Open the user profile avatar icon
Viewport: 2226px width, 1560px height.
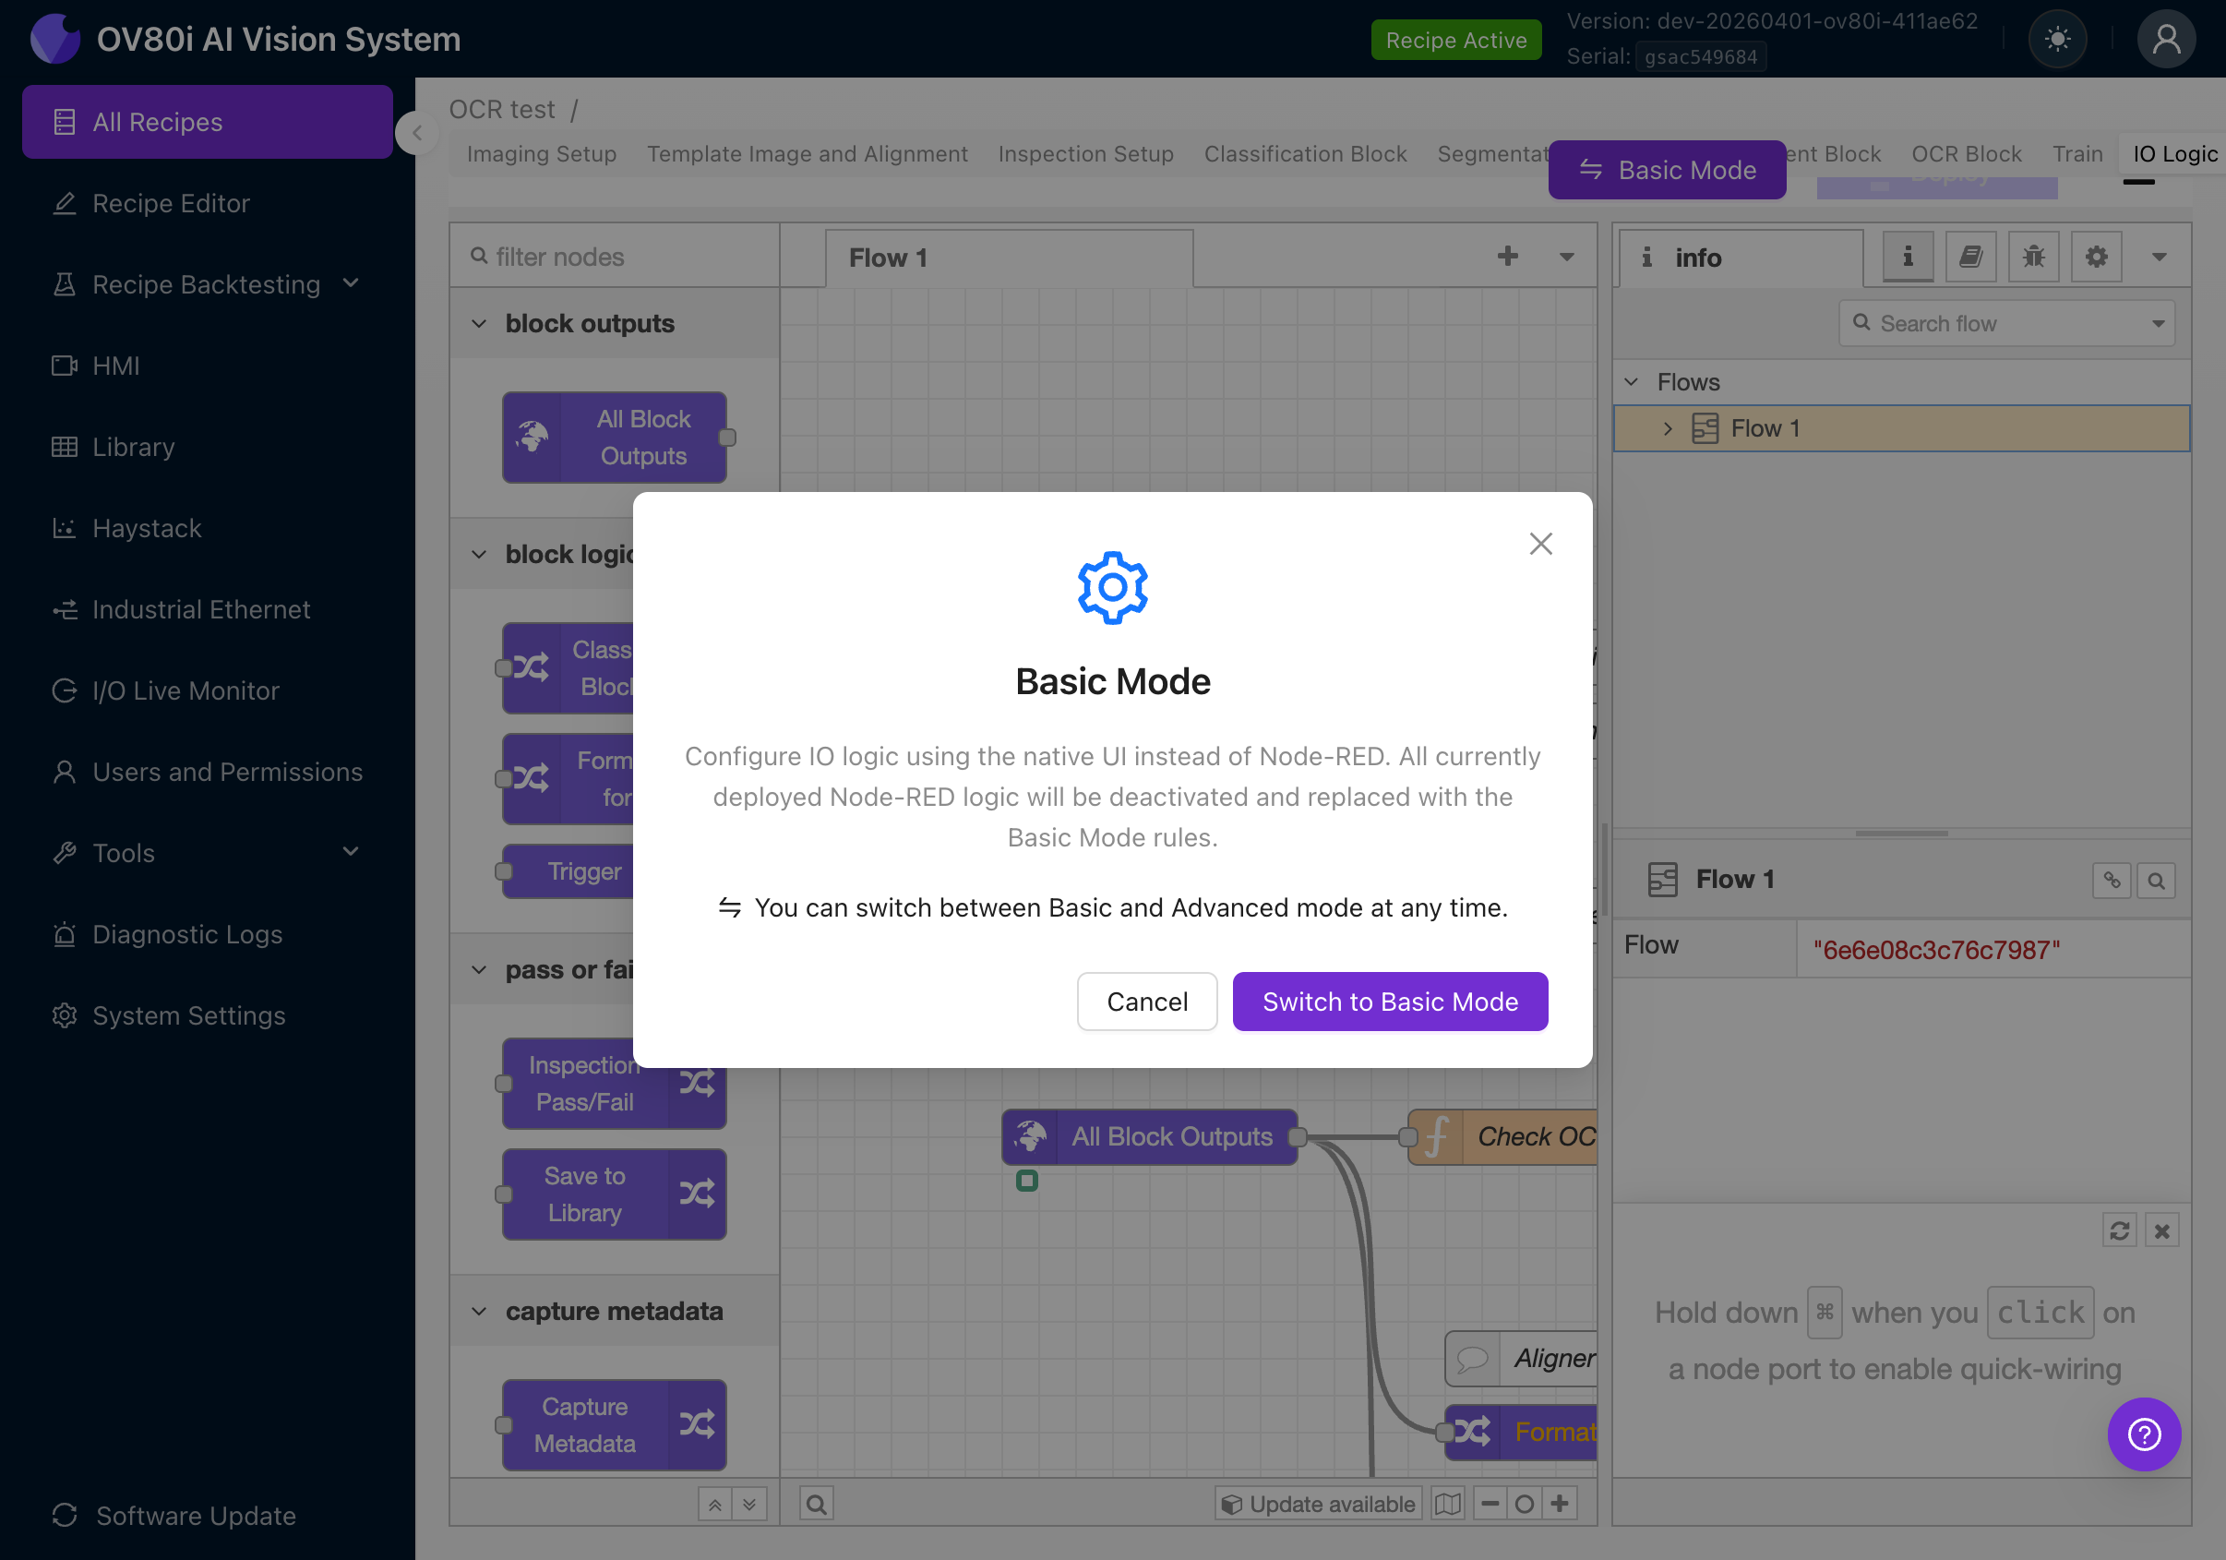click(2165, 40)
